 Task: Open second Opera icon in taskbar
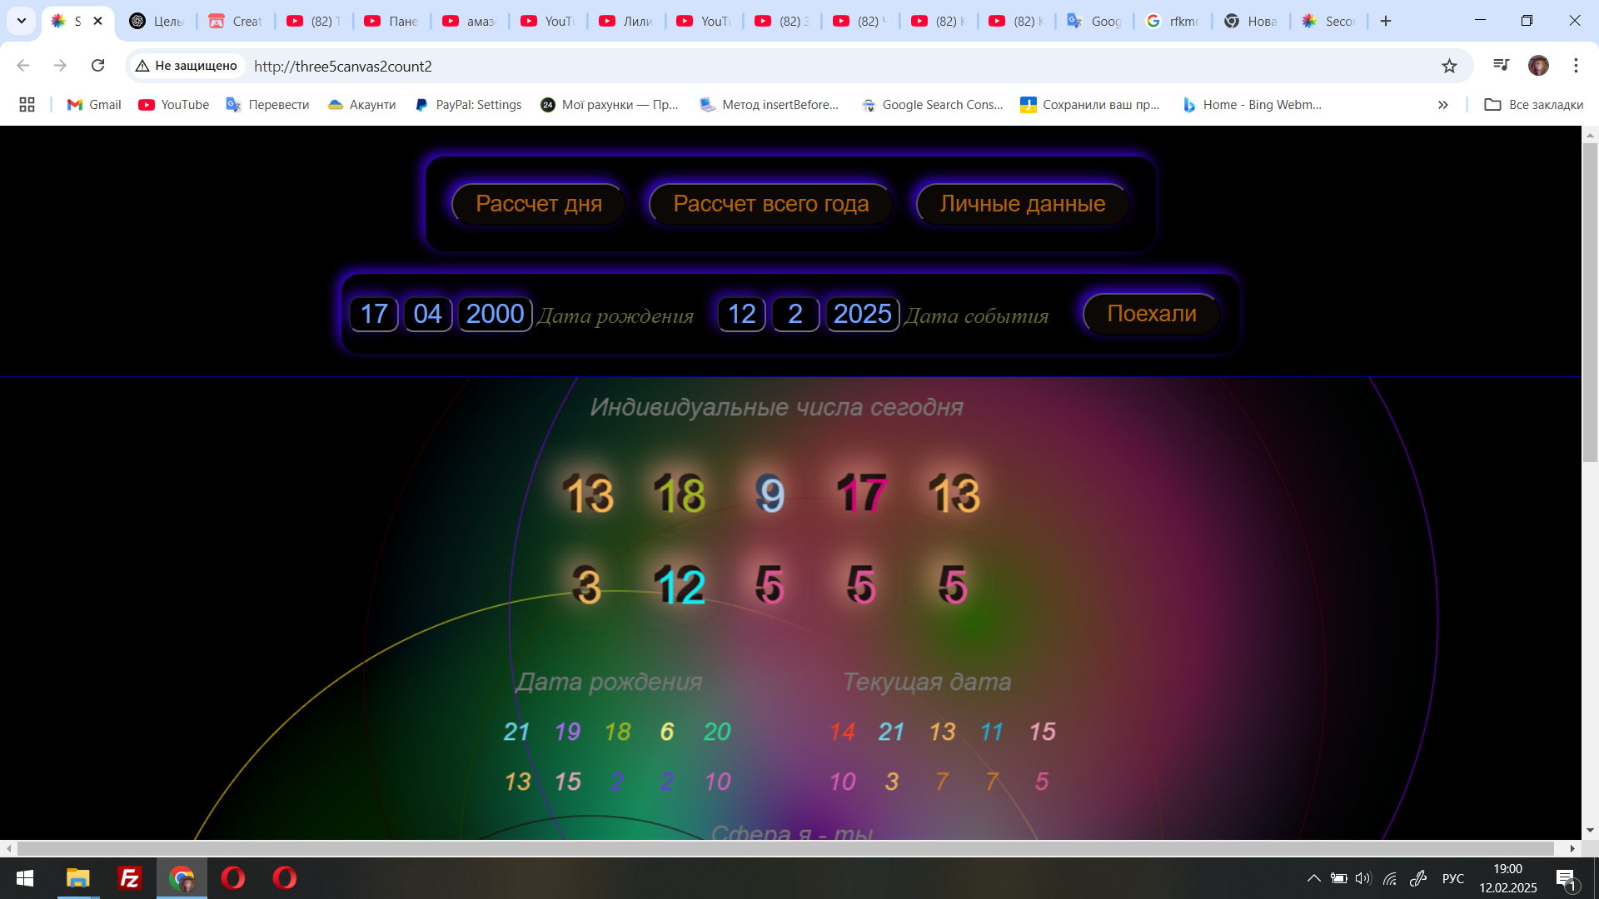pos(285,878)
